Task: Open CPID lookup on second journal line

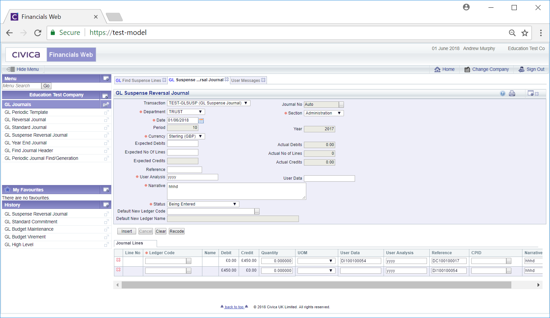Action: pos(509,271)
